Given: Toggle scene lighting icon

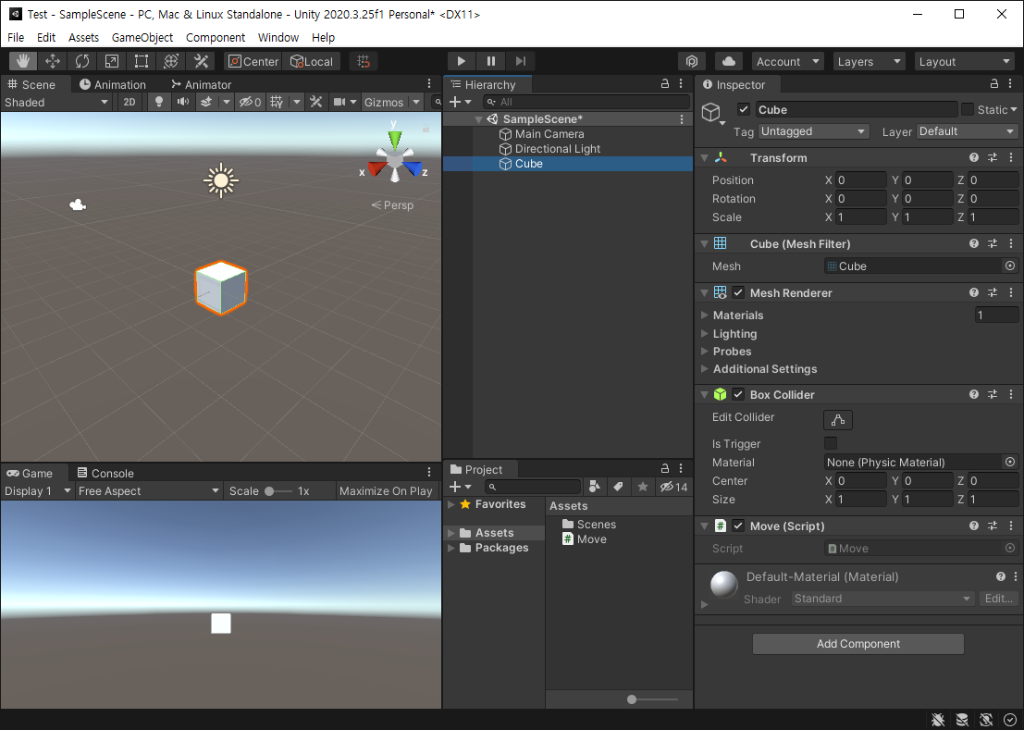Looking at the screenshot, I should [159, 102].
